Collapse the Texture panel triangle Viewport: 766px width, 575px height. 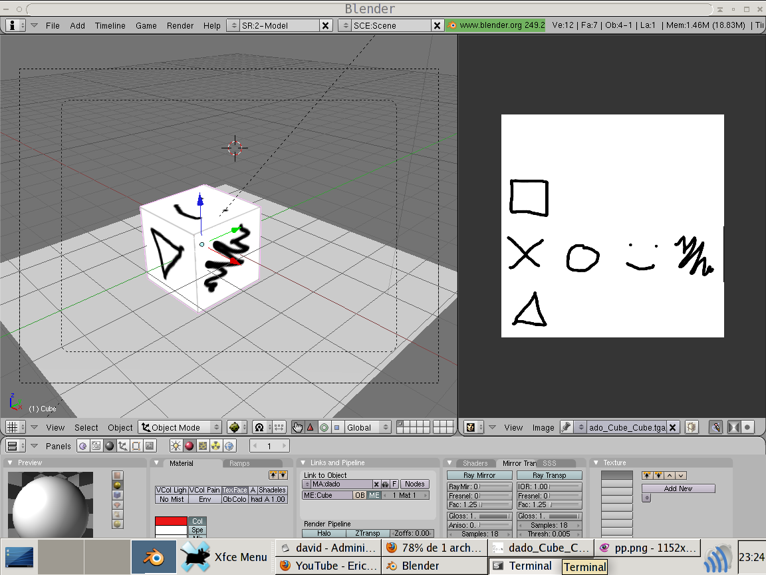pyautogui.click(x=596, y=463)
